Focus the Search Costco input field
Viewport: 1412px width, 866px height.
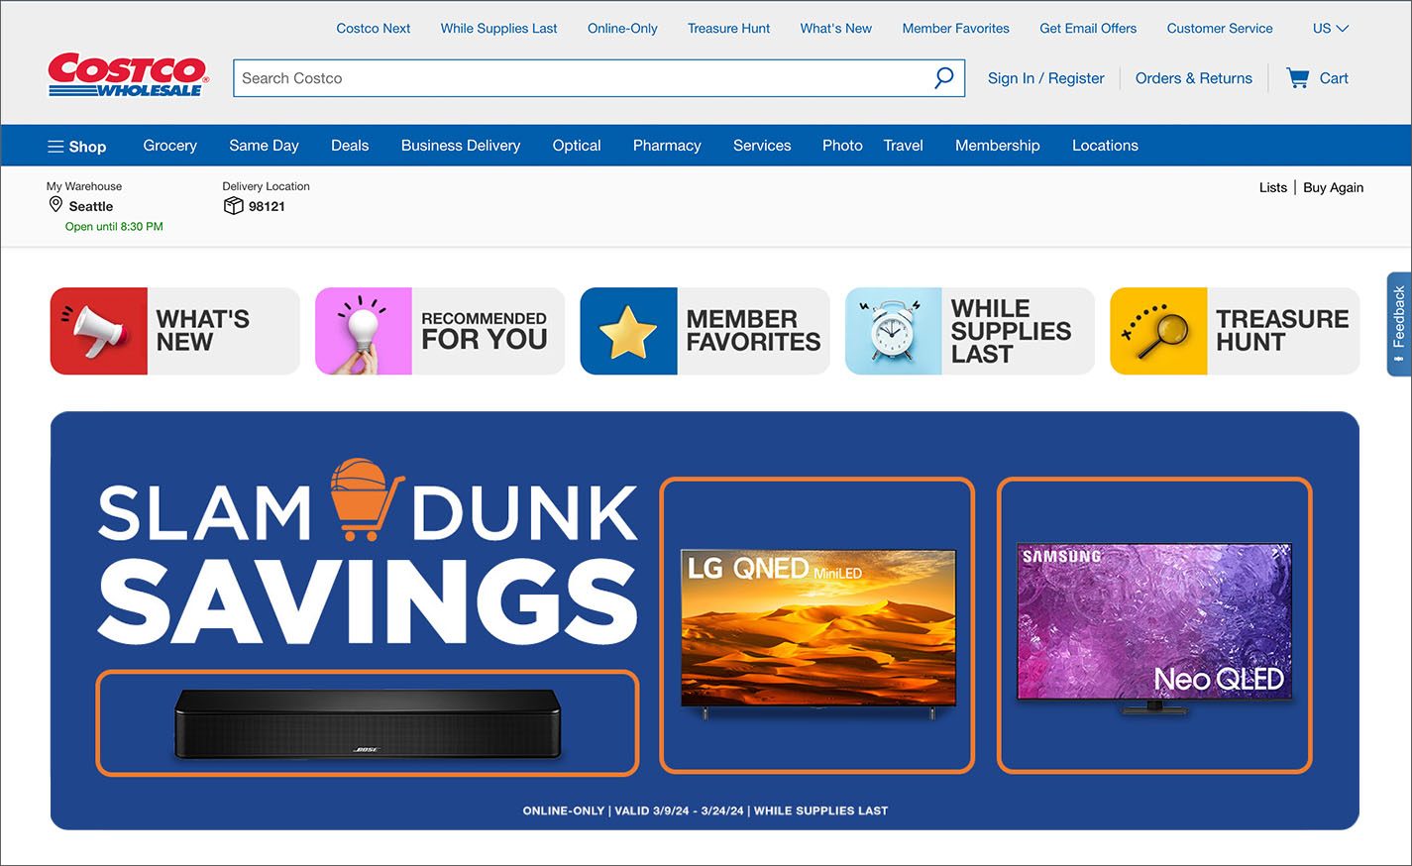click(580, 78)
